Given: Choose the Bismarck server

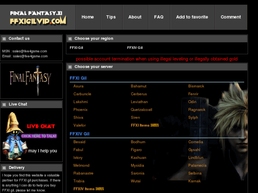Looking at the screenshot, I should 196,86.
